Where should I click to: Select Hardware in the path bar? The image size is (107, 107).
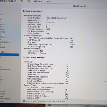[x=52, y=101]
